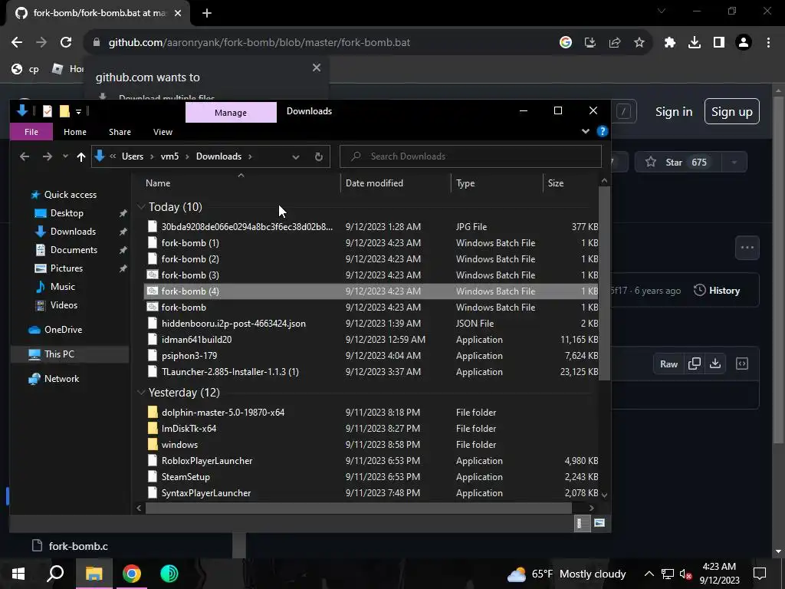
Task: Collapse the Yesterday (12) group
Action: click(x=141, y=393)
